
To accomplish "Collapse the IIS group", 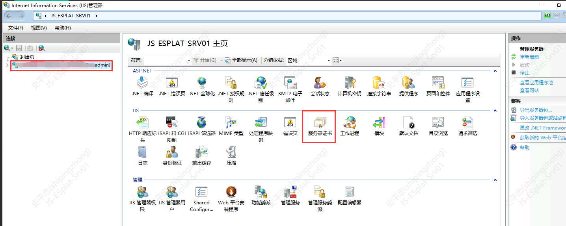I will pos(495,111).
